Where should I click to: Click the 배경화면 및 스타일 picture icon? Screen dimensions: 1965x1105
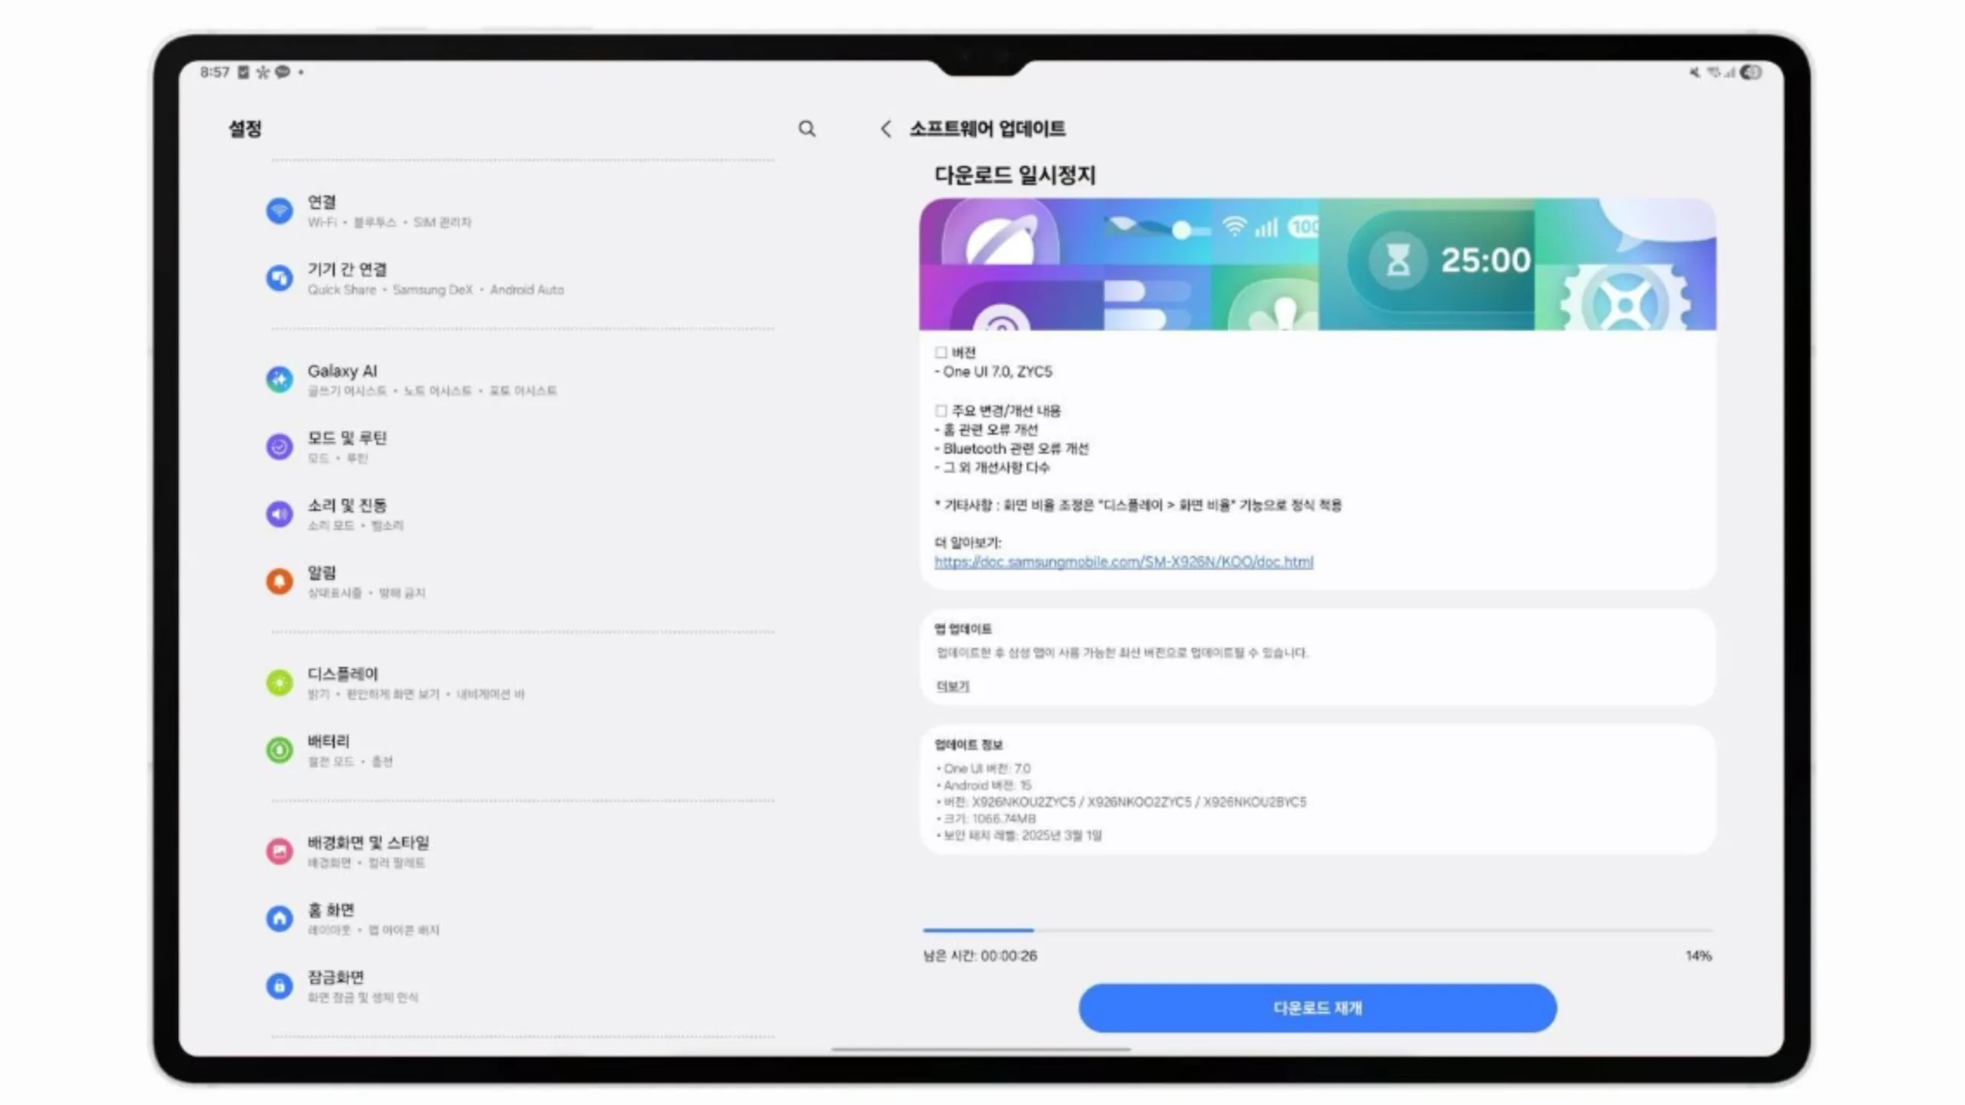tap(279, 851)
